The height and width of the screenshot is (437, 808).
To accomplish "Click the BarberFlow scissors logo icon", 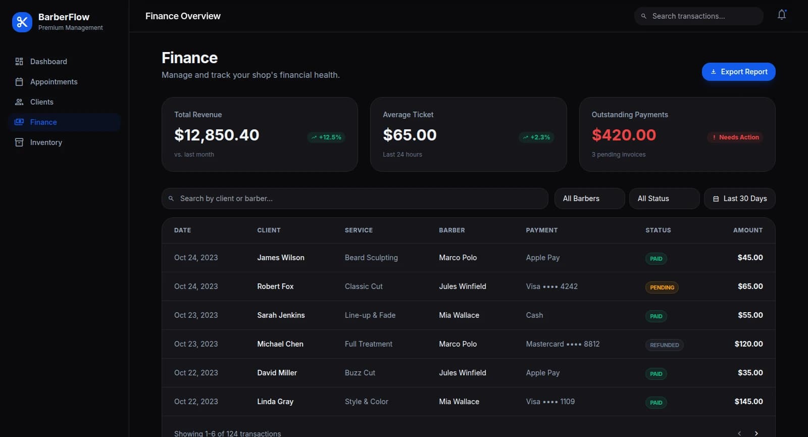I will point(22,22).
